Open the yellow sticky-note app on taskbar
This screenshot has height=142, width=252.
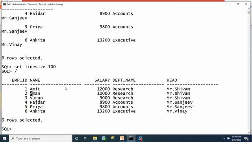tap(113, 138)
